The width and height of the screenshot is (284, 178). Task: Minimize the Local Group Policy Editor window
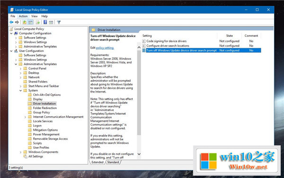coord(246,10)
